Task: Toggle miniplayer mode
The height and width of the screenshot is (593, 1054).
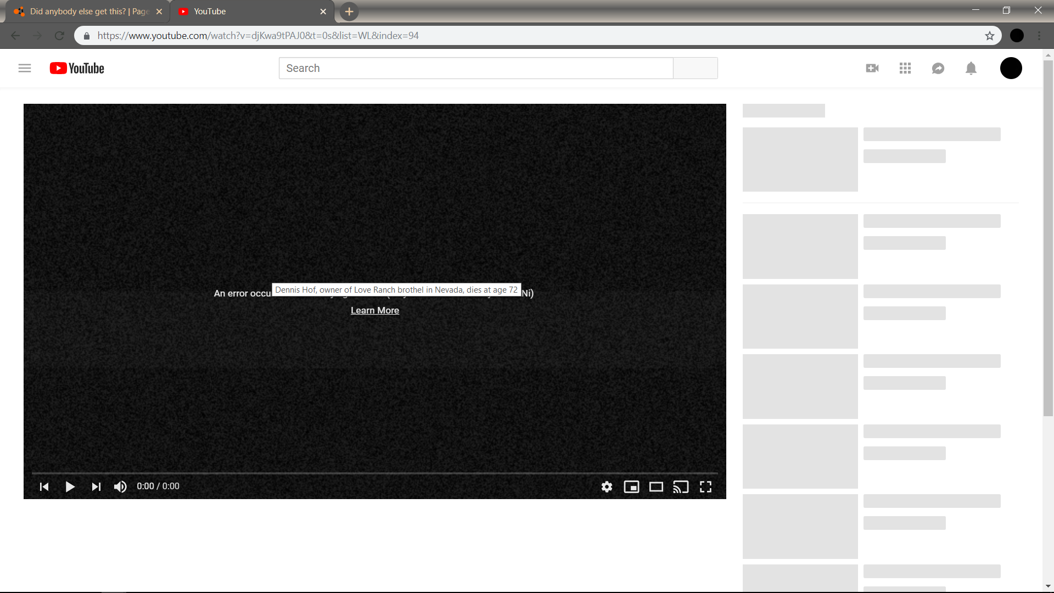Action: pyautogui.click(x=631, y=487)
